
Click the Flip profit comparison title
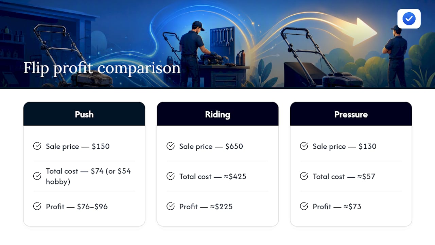point(102,68)
